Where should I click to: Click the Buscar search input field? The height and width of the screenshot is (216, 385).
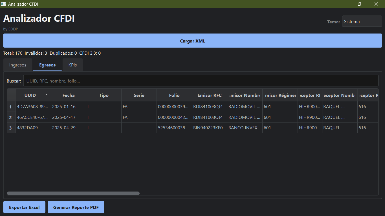(201, 81)
